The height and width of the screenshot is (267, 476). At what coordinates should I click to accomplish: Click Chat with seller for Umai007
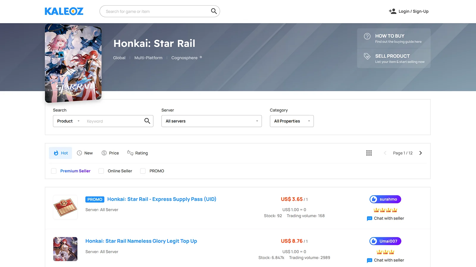click(x=389, y=260)
